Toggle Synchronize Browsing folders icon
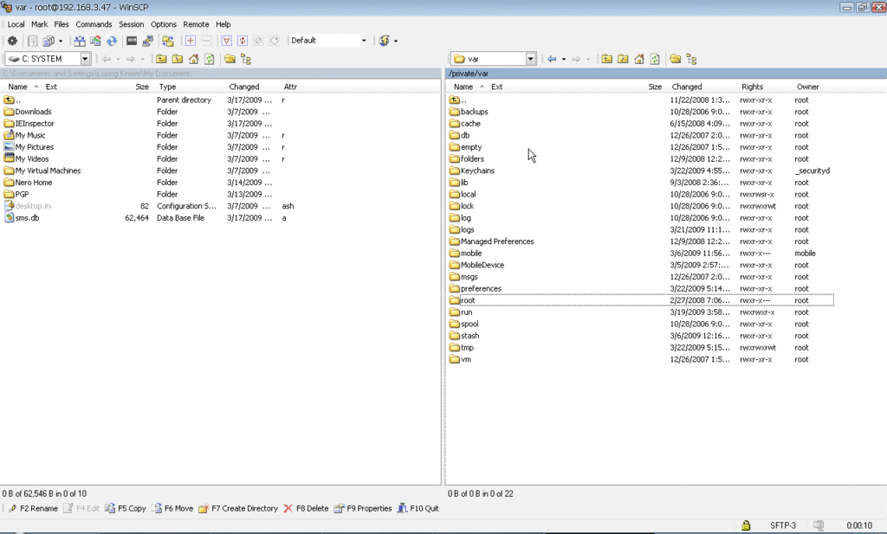Screen dimensions: 887x534 click(x=168, y=41)
